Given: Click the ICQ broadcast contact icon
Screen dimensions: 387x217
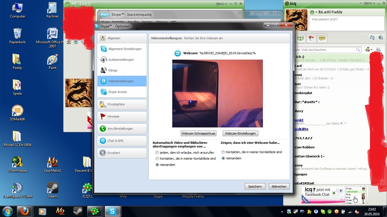Looking at the screenshot, I should tap(300, 38).
